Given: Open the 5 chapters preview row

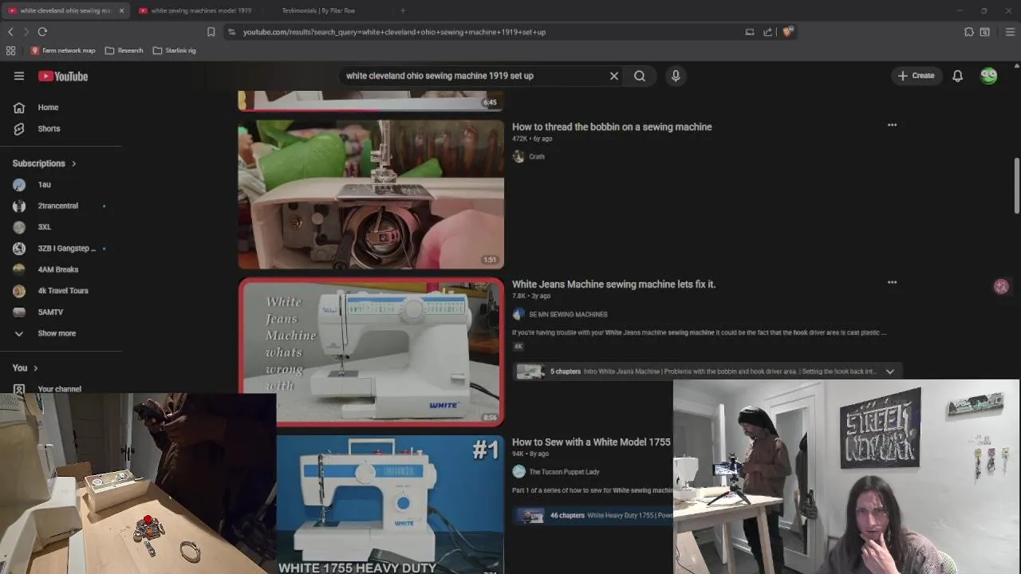Looking at the screenshot, I should (x=706, y=372).
